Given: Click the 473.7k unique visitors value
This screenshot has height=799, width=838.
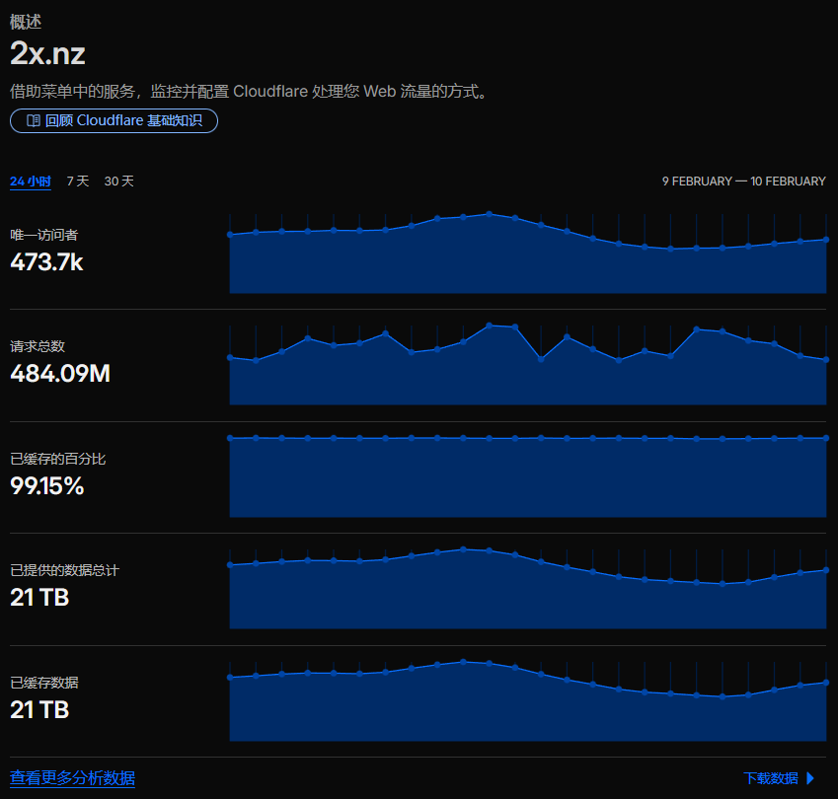Looking at the screenshot, I should click(46, 262).
